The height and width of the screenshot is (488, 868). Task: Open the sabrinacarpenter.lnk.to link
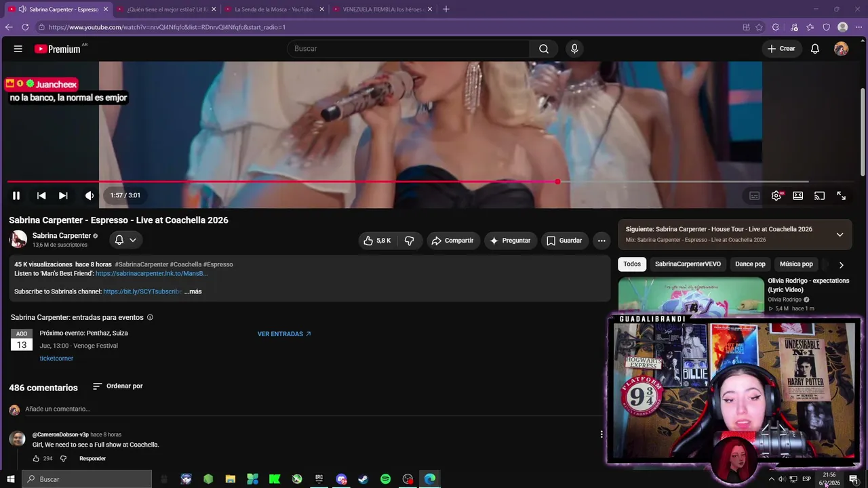tap(152, 273)
